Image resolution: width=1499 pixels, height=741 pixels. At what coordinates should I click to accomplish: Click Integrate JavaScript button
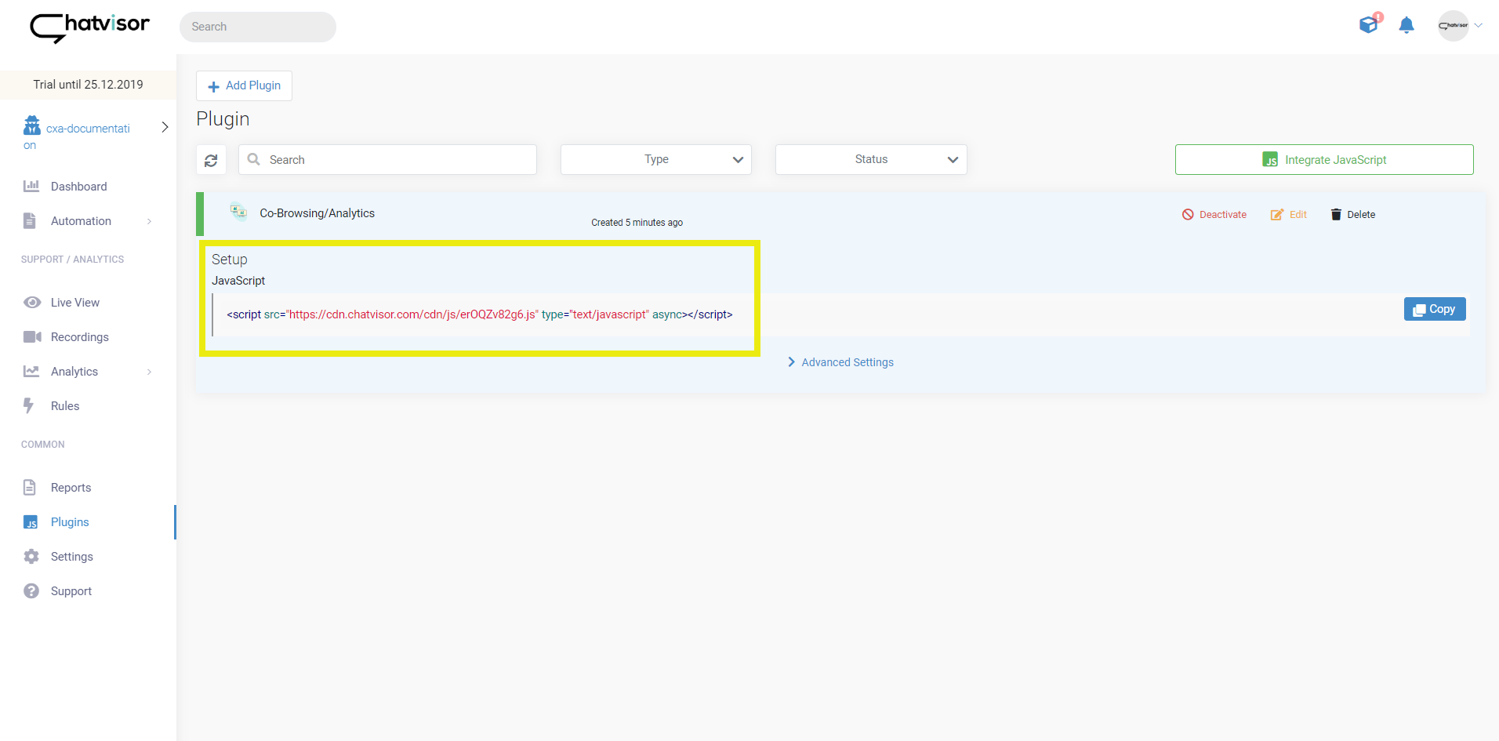click(1324, 160)
